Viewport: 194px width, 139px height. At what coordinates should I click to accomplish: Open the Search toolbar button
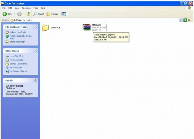38,14
